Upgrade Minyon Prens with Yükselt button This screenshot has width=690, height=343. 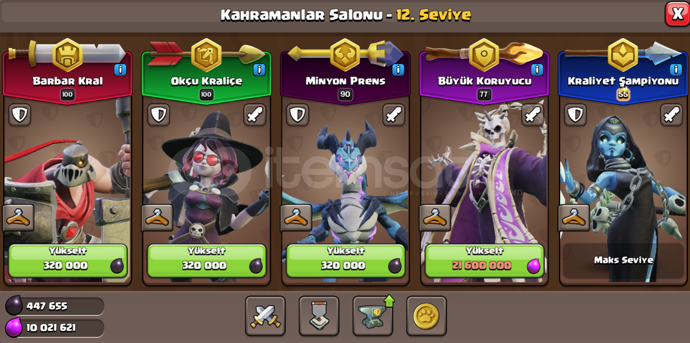pos(345,261)
